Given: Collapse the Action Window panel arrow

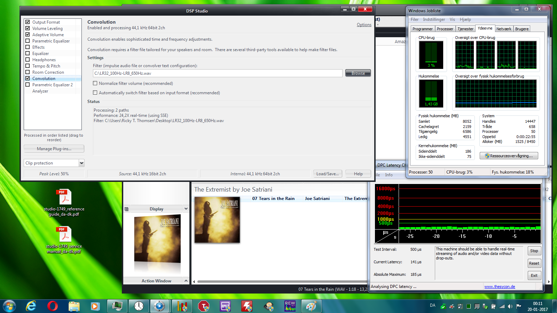Looking at the screenshot, I should point(186,281).
